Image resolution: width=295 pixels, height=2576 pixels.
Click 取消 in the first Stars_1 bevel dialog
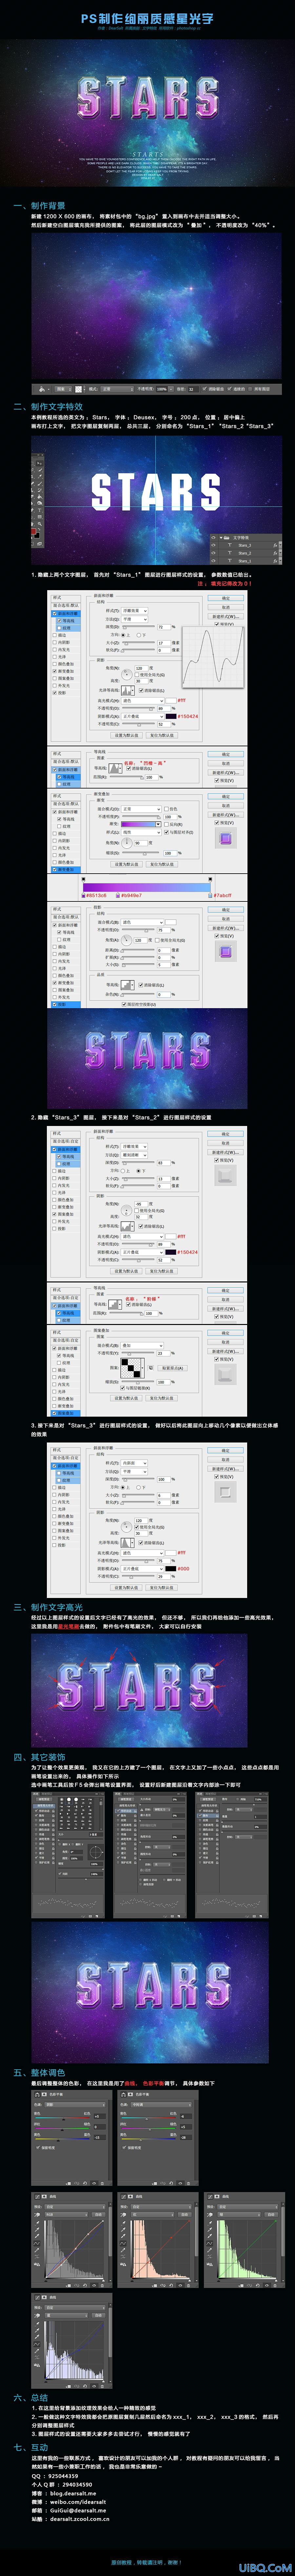coord(226,607)
